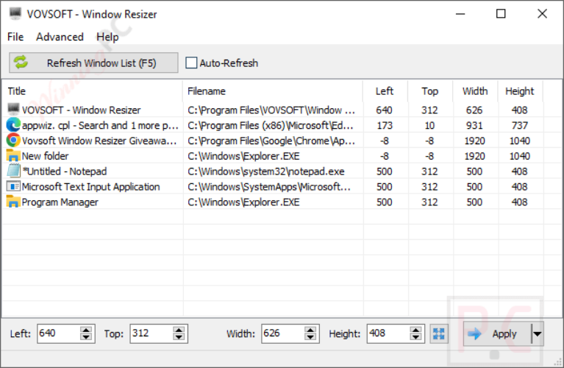The height and width of the screenshot is (368, 564).
Task: Sort the list by the Title column header
Action: (x=93, y=91)
